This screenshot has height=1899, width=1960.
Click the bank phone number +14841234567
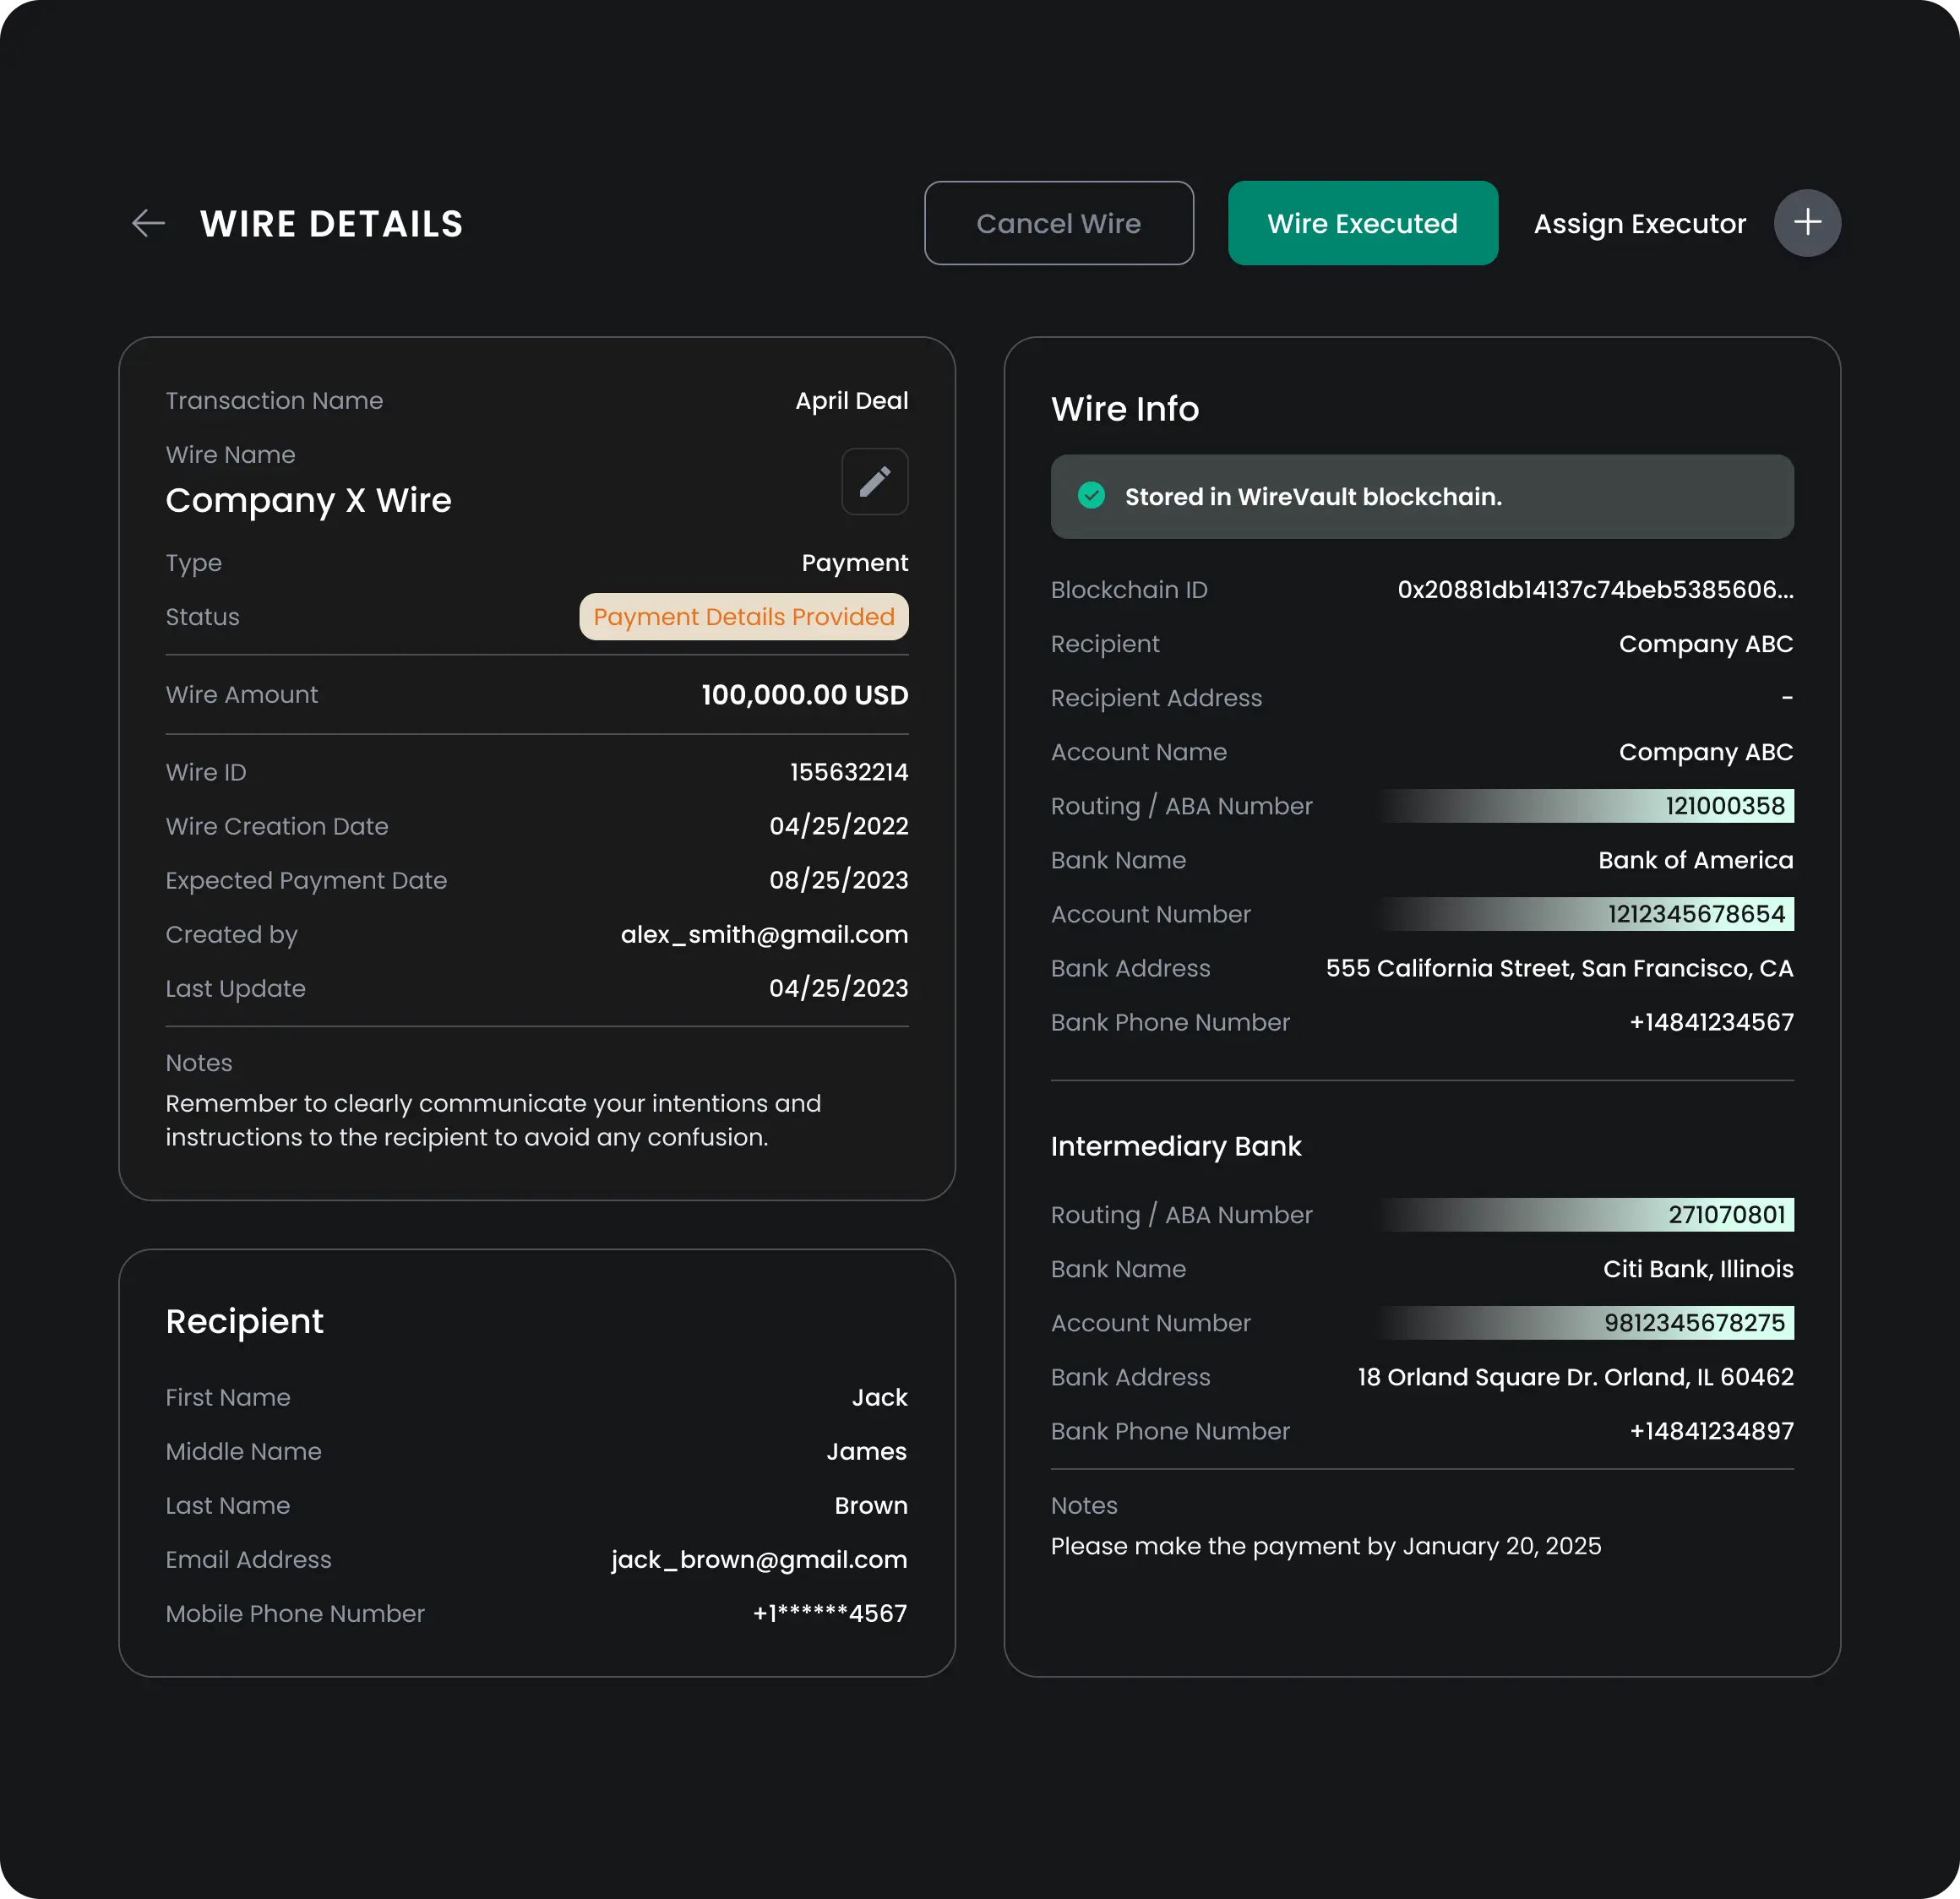point(1710,1022)
